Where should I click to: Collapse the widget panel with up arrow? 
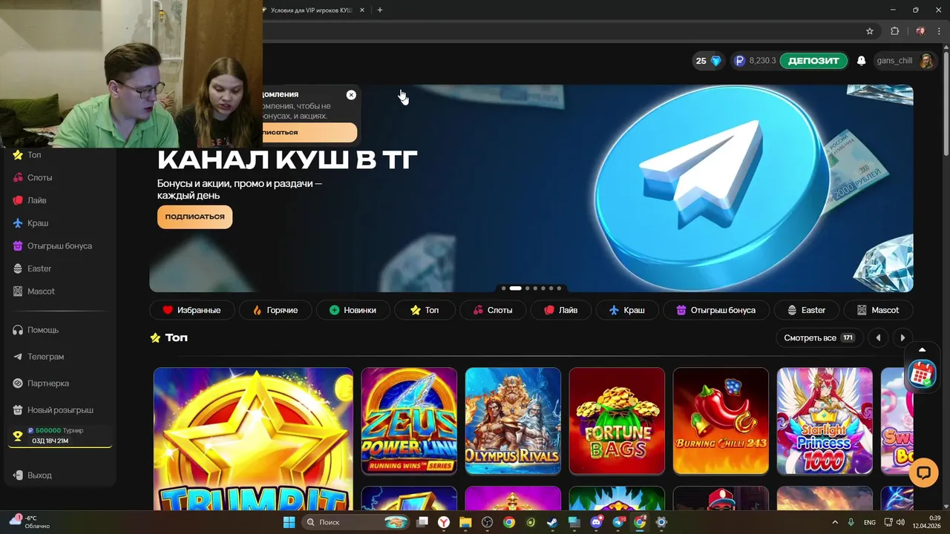click(x=923, y=349)
